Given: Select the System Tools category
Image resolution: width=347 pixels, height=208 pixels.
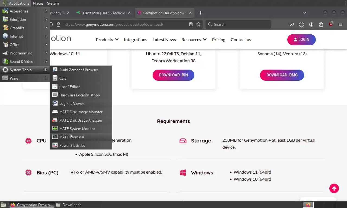Looking at the screenshot, I should click(x=25, y=70).
